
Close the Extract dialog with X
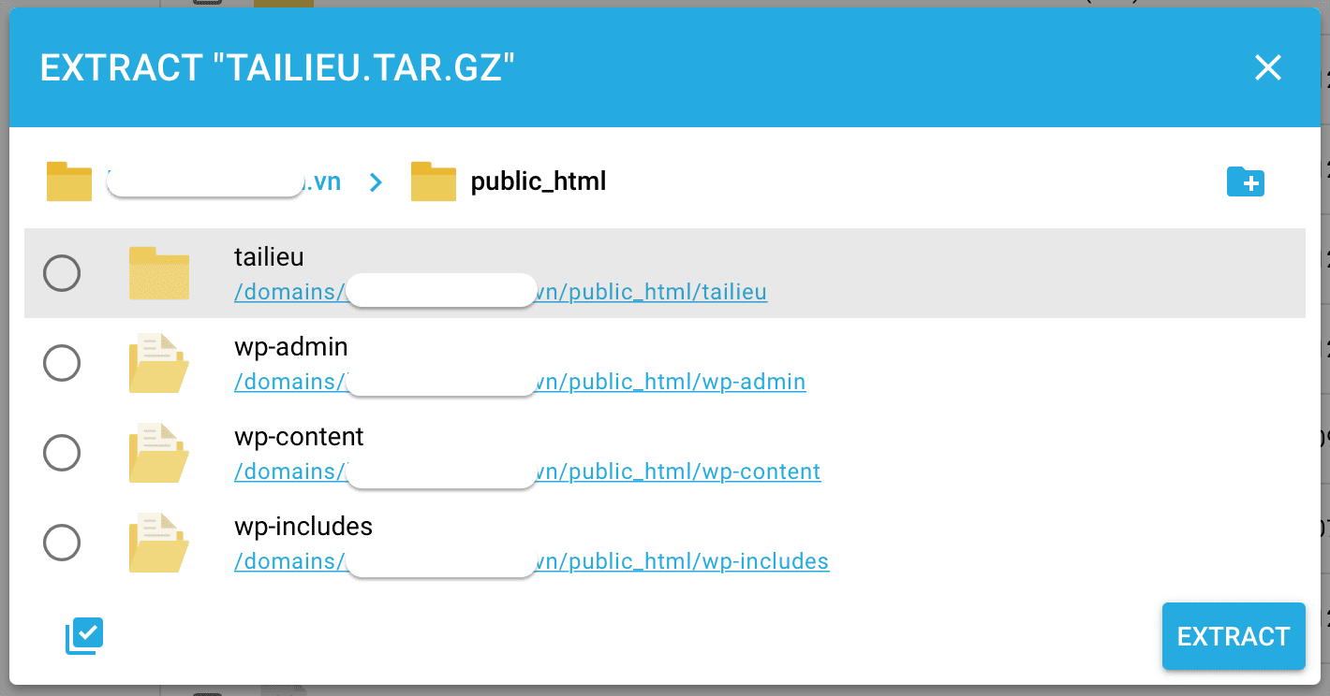[1268, 67]
